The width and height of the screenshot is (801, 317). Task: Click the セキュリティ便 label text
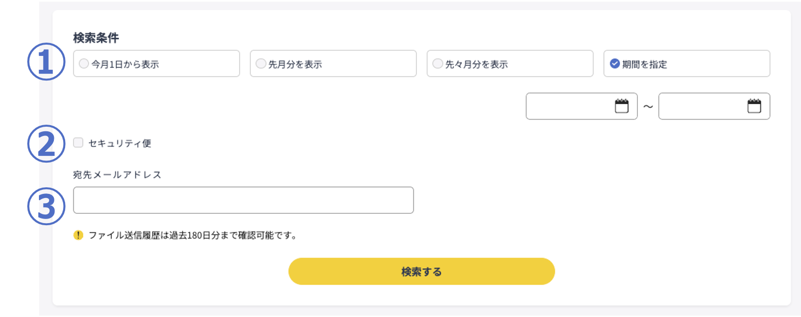click(120, 143)
